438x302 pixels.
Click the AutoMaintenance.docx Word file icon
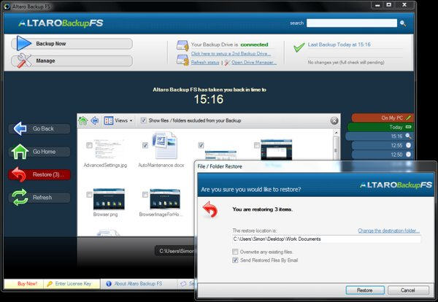(x=165, y=146)
